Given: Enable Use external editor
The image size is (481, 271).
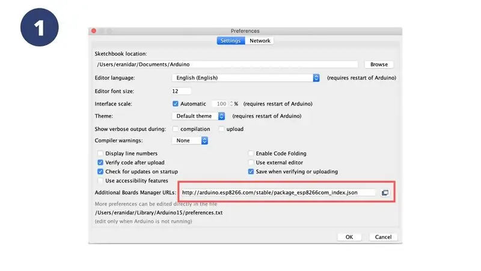Looking at the screenshot, I should (251, 163).
